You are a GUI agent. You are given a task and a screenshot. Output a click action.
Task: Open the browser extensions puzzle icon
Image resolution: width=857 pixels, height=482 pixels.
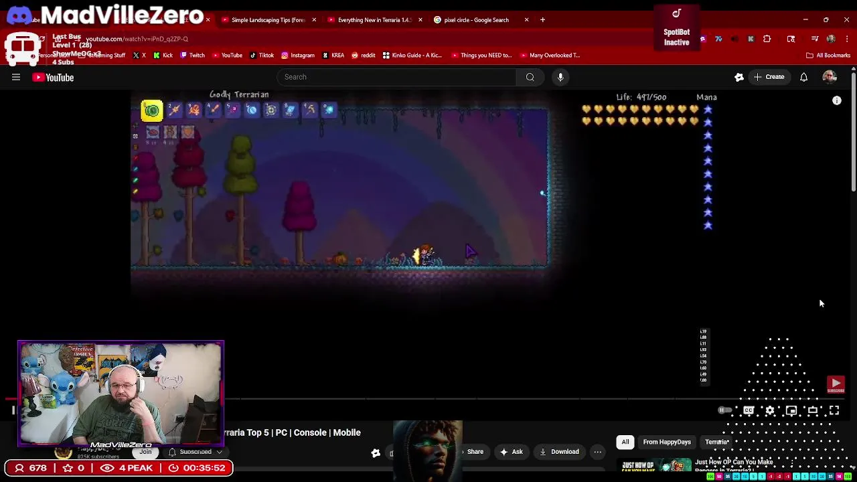click(x=767, y=39)
